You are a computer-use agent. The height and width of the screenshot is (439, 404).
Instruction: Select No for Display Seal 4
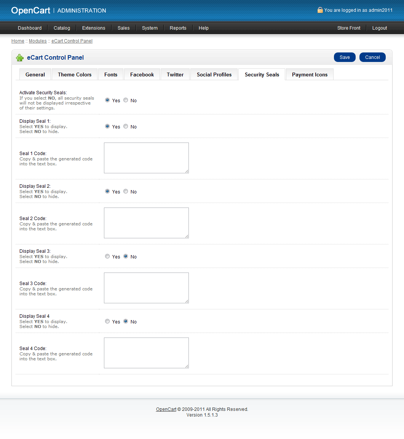(x=126, y=322)
